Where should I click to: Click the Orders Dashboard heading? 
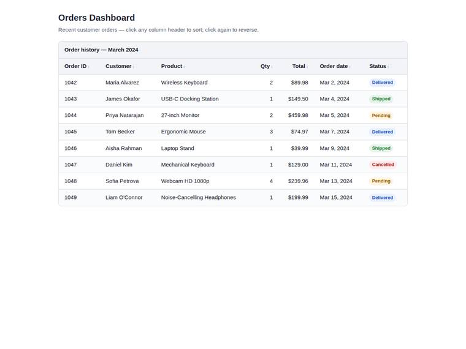point(97,18)
